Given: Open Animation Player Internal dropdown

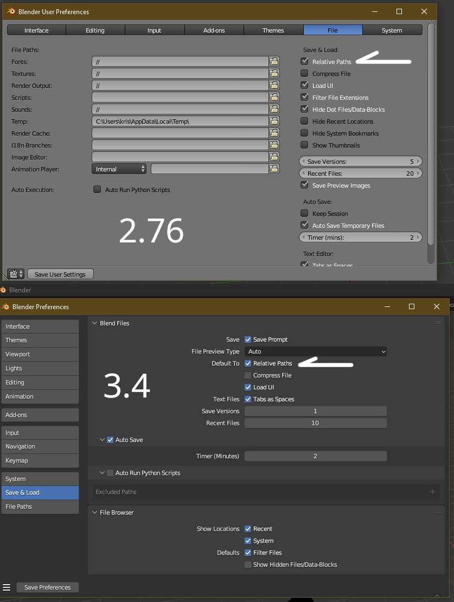Looking at the screenshot, I should (119, 169).
